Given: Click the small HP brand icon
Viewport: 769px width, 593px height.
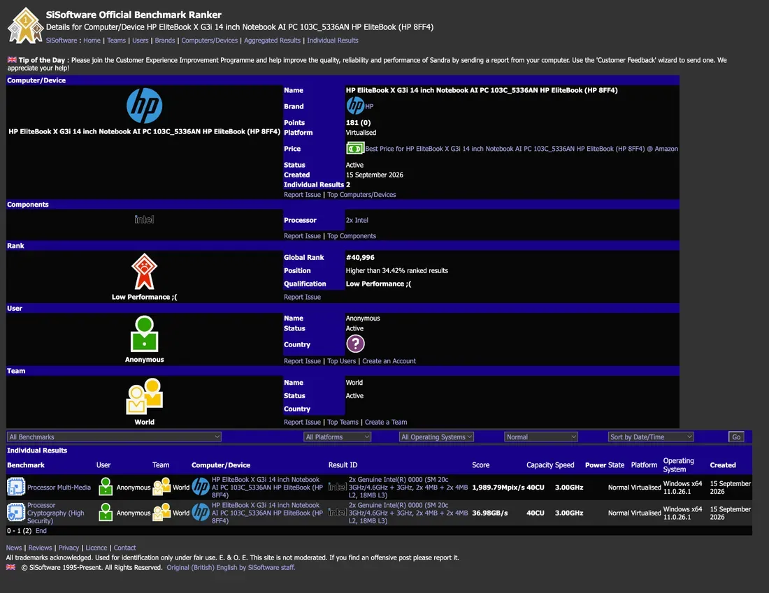Looking at the screenshot, I should [355, 105].
